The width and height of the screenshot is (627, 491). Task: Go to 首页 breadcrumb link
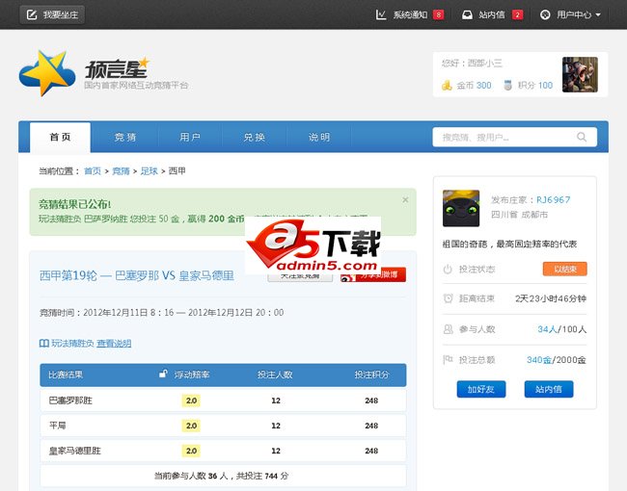pyautogui.click(x=93, y=171)
